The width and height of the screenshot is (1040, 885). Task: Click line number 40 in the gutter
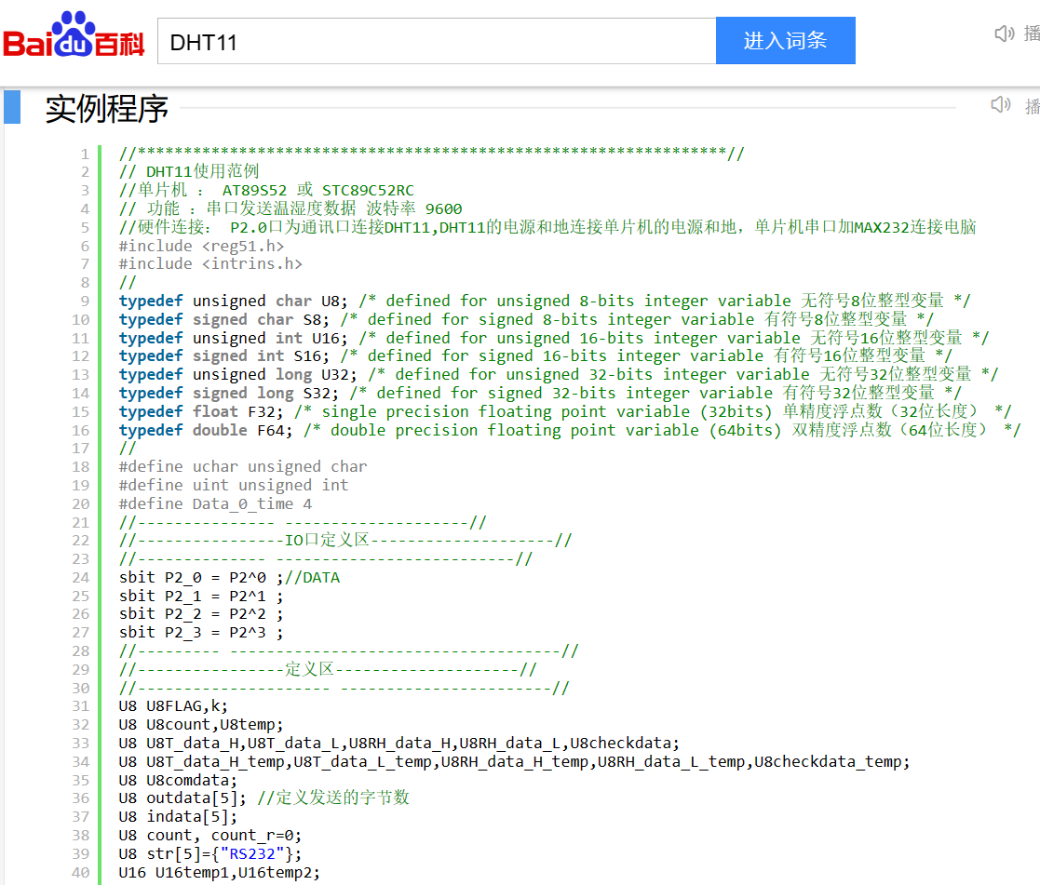tap(81, 872)
